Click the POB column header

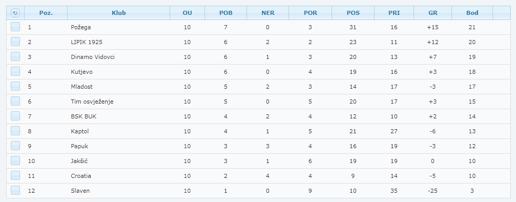(226, 13)
